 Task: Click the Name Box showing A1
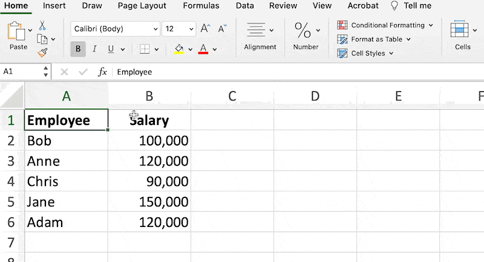click(22, 72)
